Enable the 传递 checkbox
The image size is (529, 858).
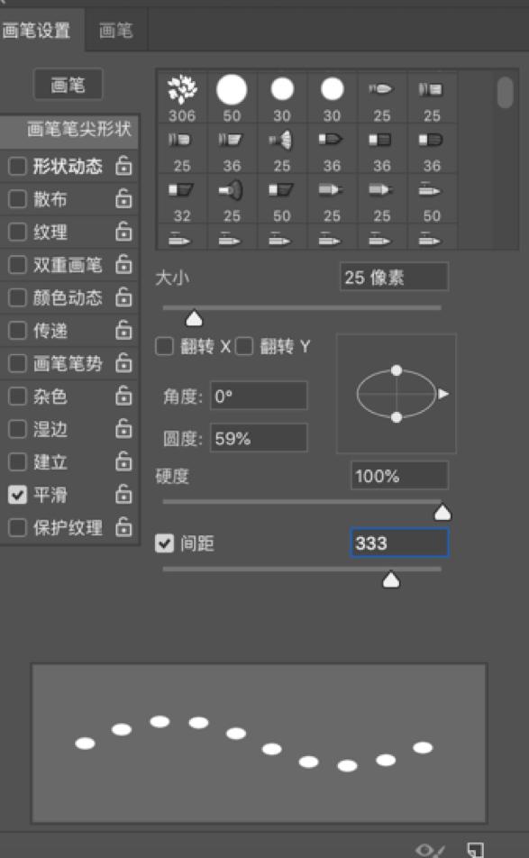tap(17, 330)
